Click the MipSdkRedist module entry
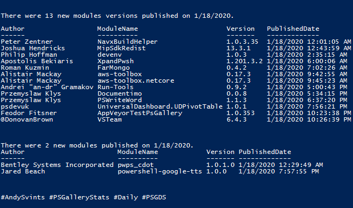 (121, 48)
